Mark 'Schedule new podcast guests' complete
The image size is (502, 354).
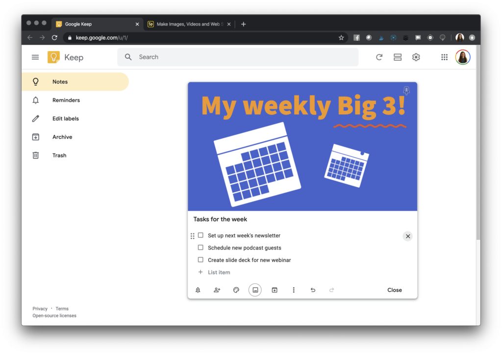pos(201,248)
